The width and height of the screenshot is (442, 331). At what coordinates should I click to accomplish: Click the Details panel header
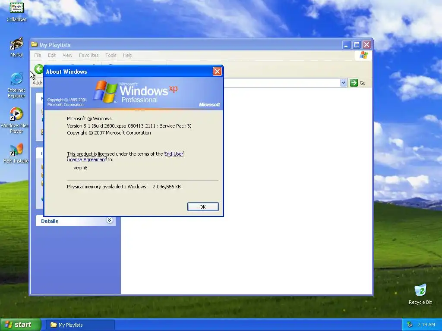(x=76, y=221)
